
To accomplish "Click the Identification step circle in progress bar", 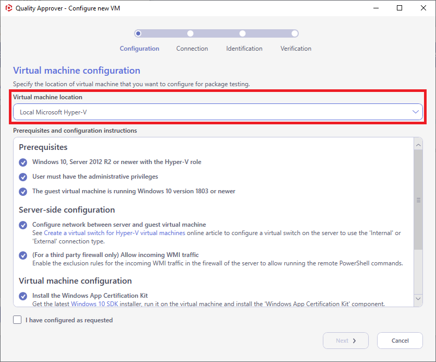I will pos(243,33).
